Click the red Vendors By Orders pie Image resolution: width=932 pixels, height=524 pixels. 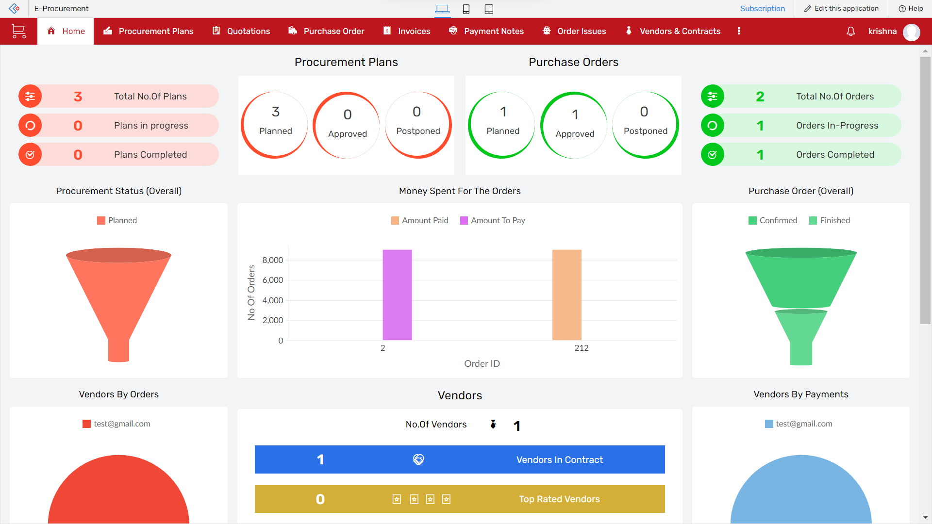118,490
